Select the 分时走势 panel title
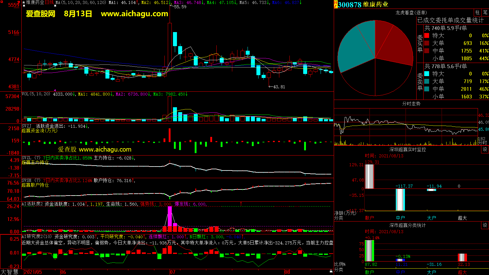The image size is (489, 275). pos(411,104)
